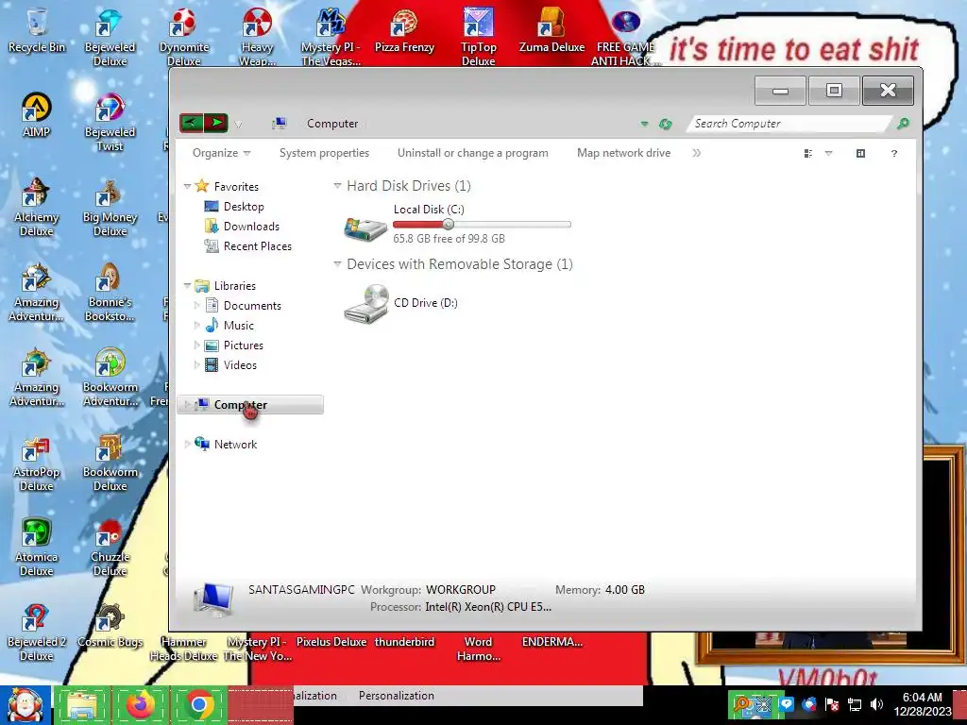This screenshot has height=725, width=967.
Task: Select the Bejeweled Twist desktop shortcut
Action: (x=110, y=122)
